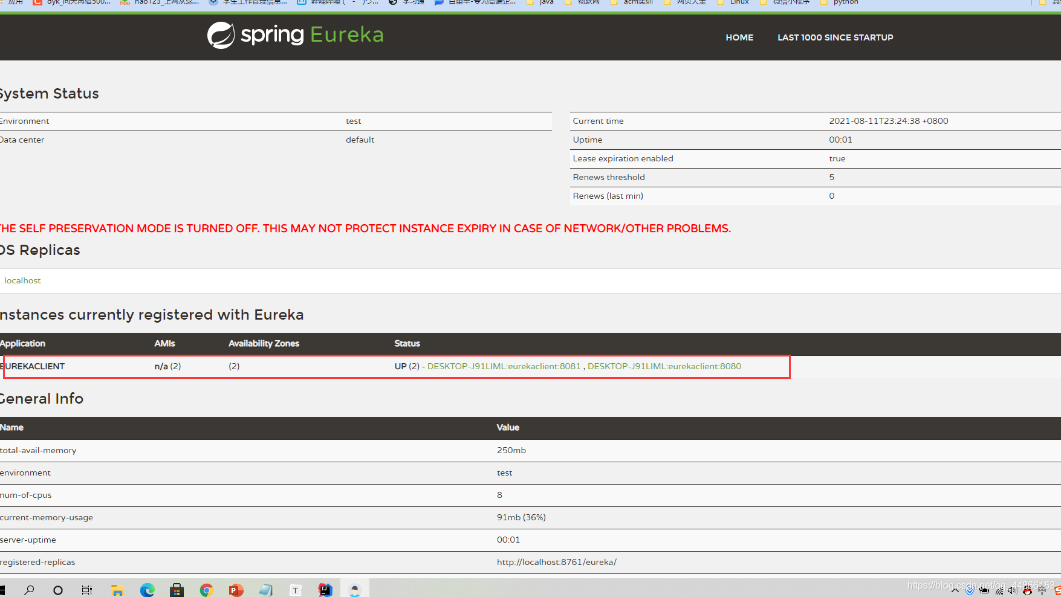1061x597 pixels.
Task: Click the Renews (last min) label
Action: pyautogui.click(x=608, y=196)
